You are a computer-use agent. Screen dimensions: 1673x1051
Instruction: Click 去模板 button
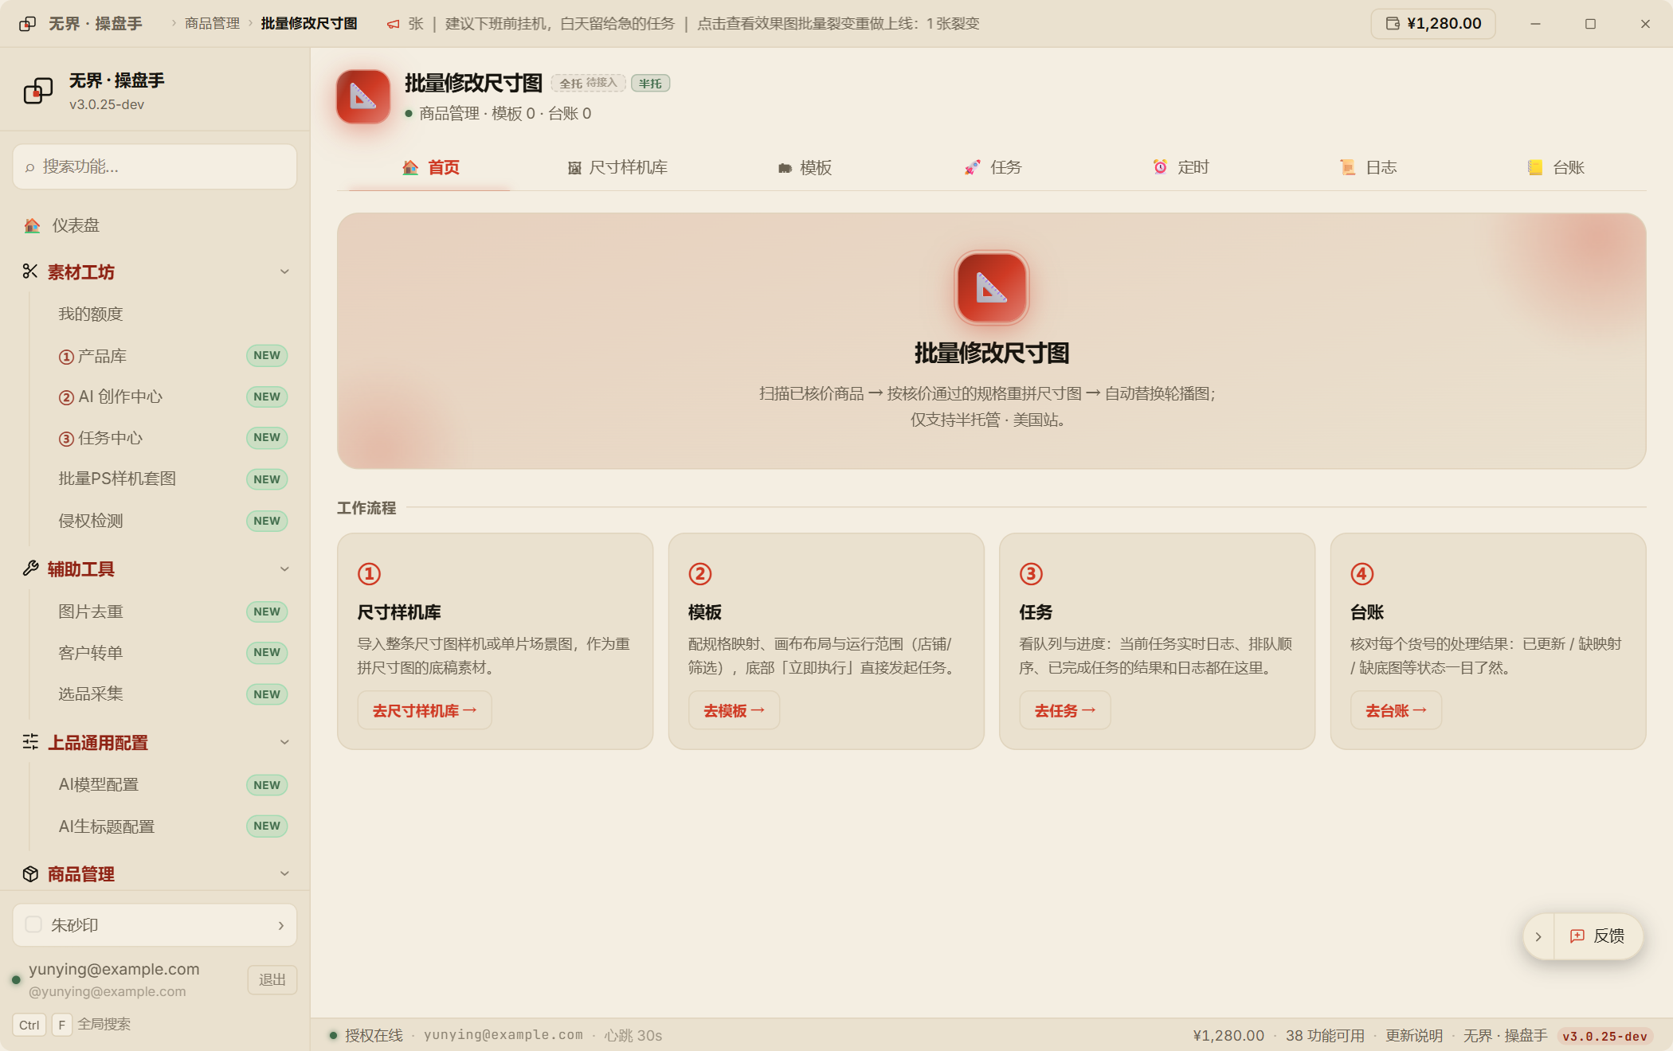coord(734,710)
